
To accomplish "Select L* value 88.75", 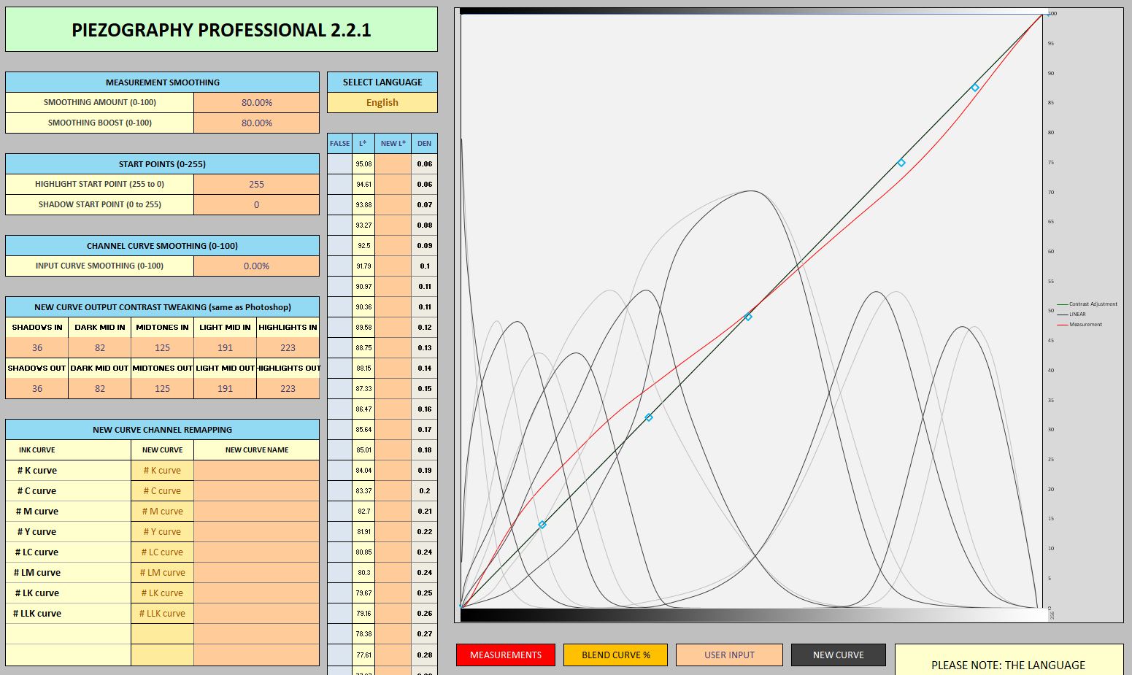I will [363, 348].
